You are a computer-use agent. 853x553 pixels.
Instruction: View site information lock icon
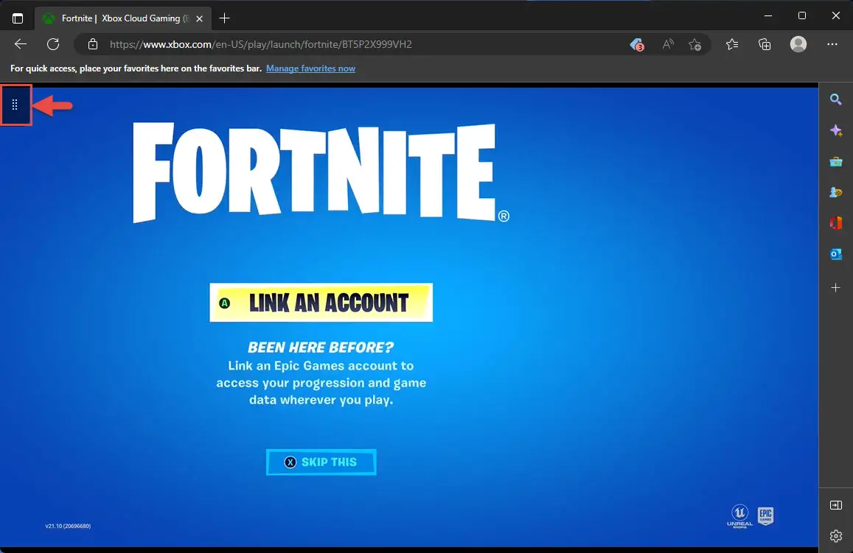(x=93, y=44)
